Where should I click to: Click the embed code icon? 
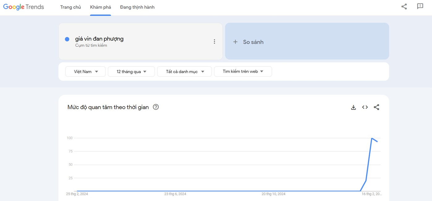pos(365,107)
